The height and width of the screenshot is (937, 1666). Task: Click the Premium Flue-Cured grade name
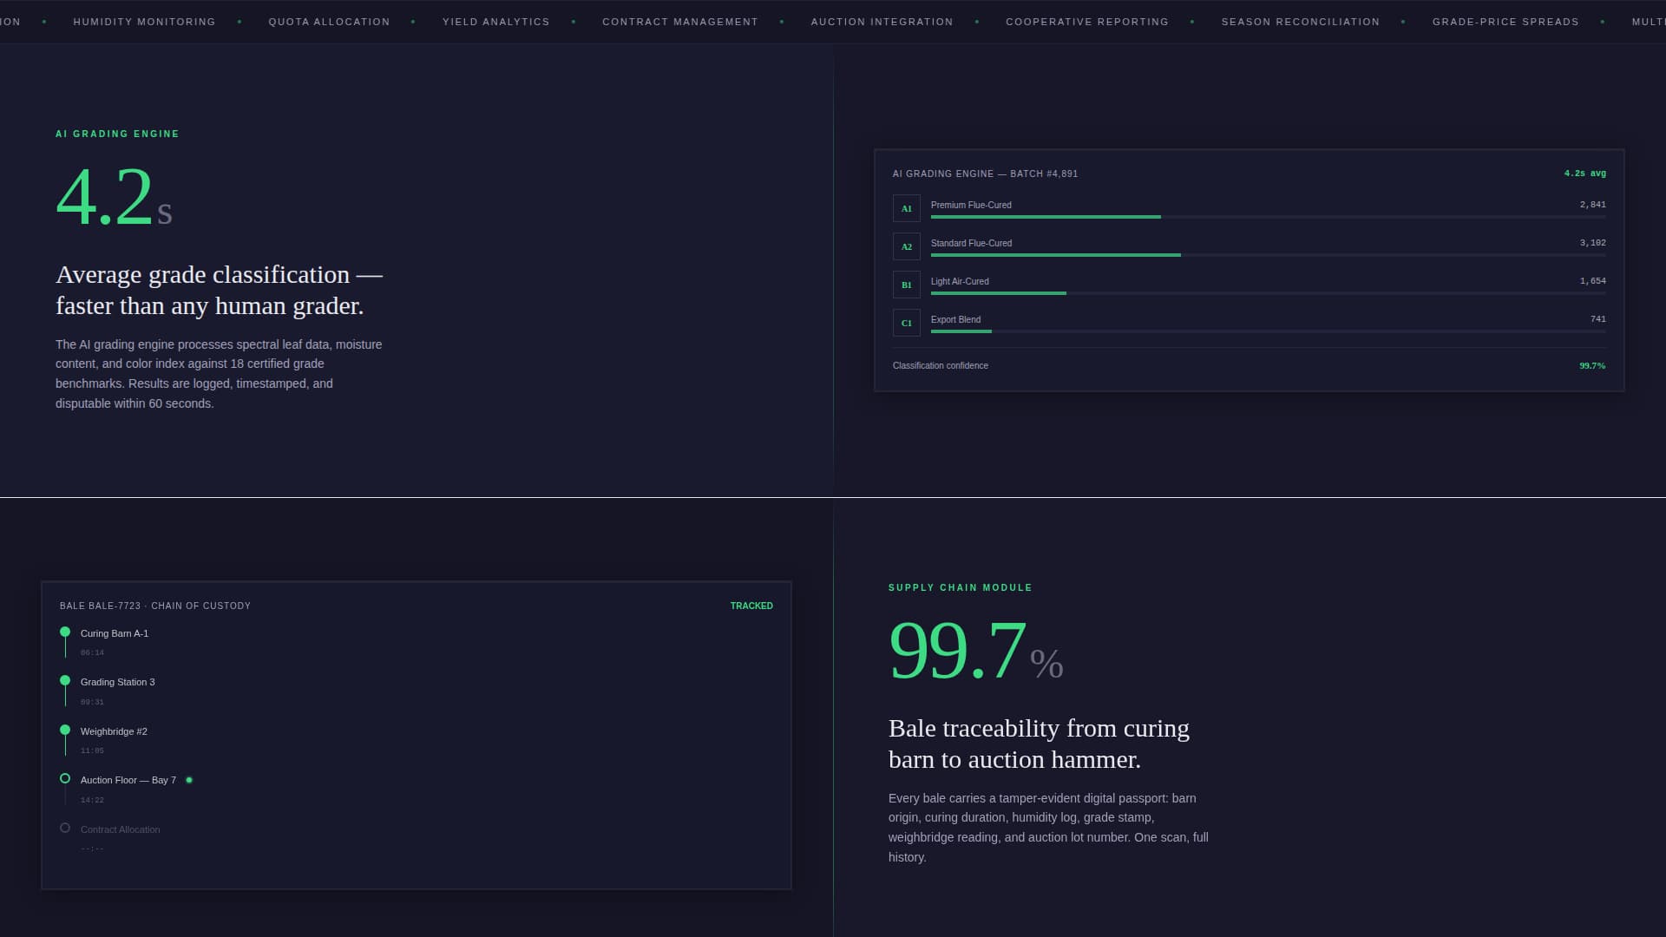click(971, 205)
